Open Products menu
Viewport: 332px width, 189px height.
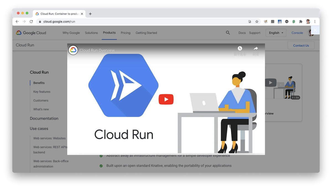tap(109, 33)
